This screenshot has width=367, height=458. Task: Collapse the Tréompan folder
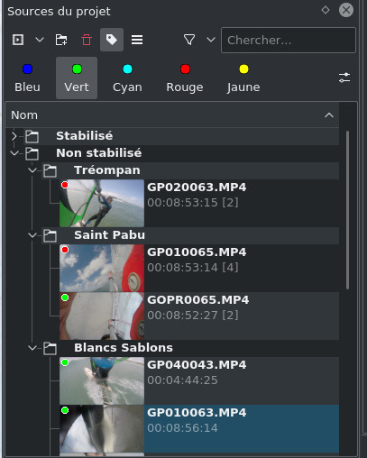[32, 170]
